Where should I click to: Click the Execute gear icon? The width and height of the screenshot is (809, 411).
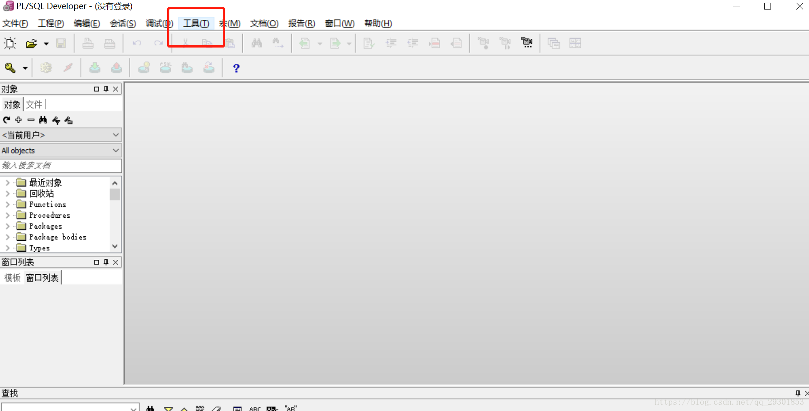(x=46, y=68)
